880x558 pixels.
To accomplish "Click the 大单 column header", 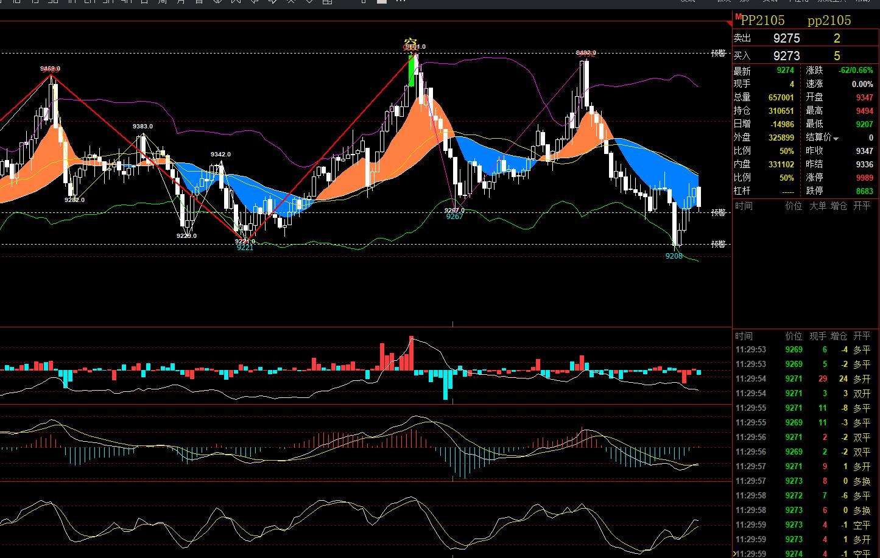I will (x=817, y=206).
